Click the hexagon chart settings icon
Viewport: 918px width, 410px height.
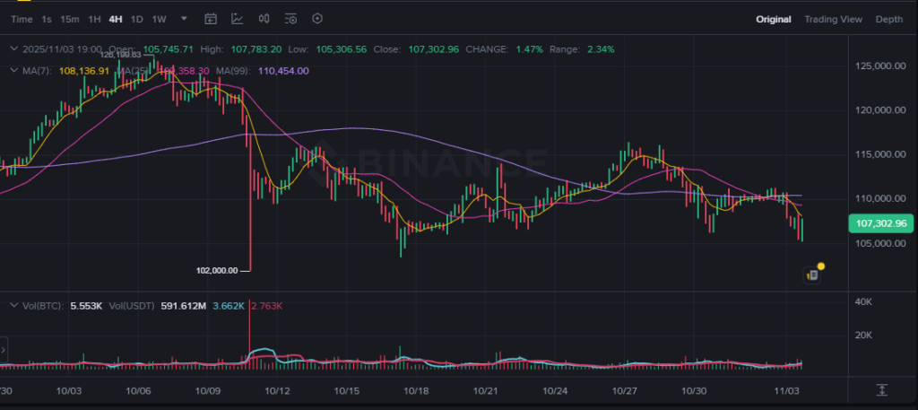(x=316, y=19)
